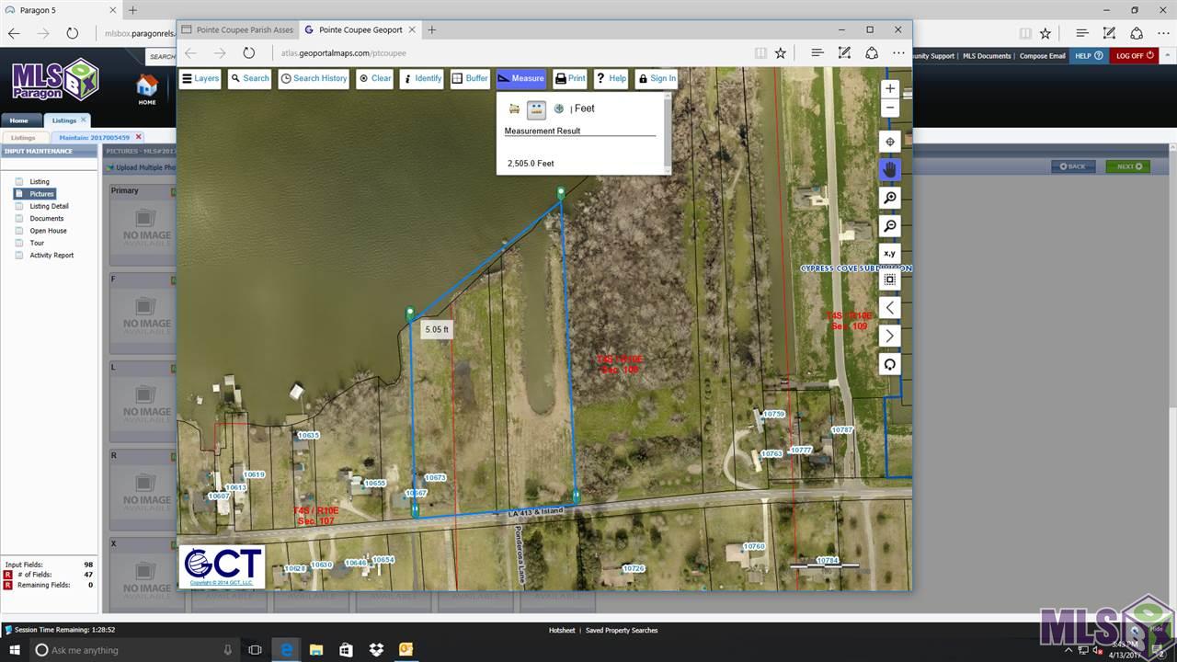This screenshot has height=662, width=1177.
Task: Click the Clear button on map toolbar
Action: (375, 79)
